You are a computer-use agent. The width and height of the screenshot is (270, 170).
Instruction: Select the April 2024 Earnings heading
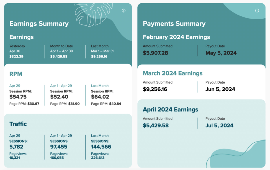point(170,109)
